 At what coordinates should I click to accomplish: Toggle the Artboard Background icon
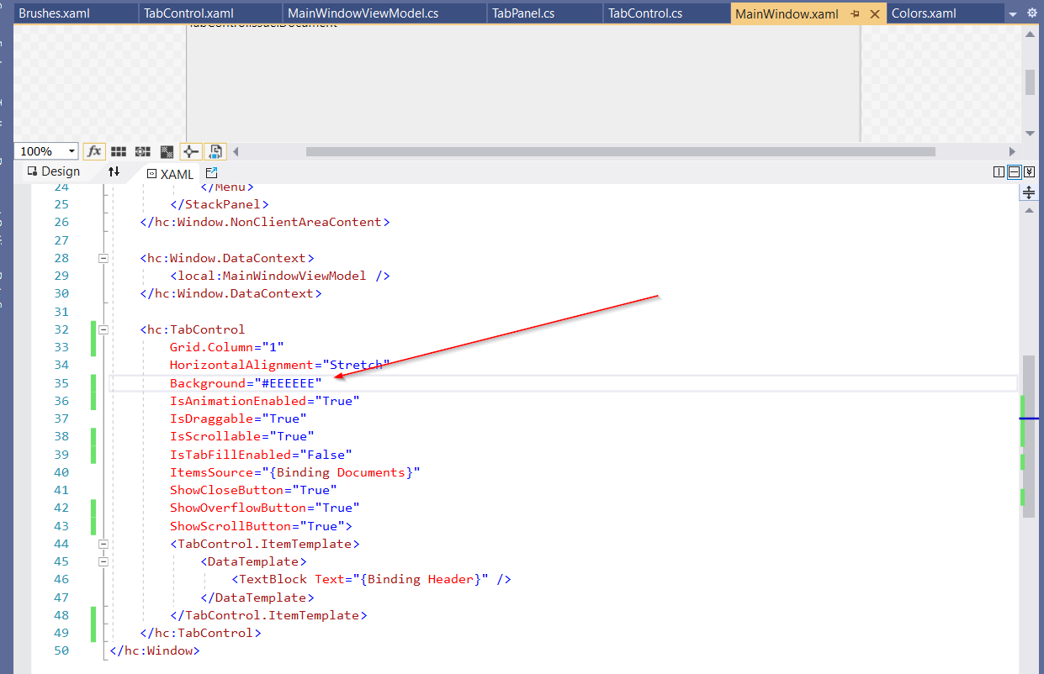(167, 151)
